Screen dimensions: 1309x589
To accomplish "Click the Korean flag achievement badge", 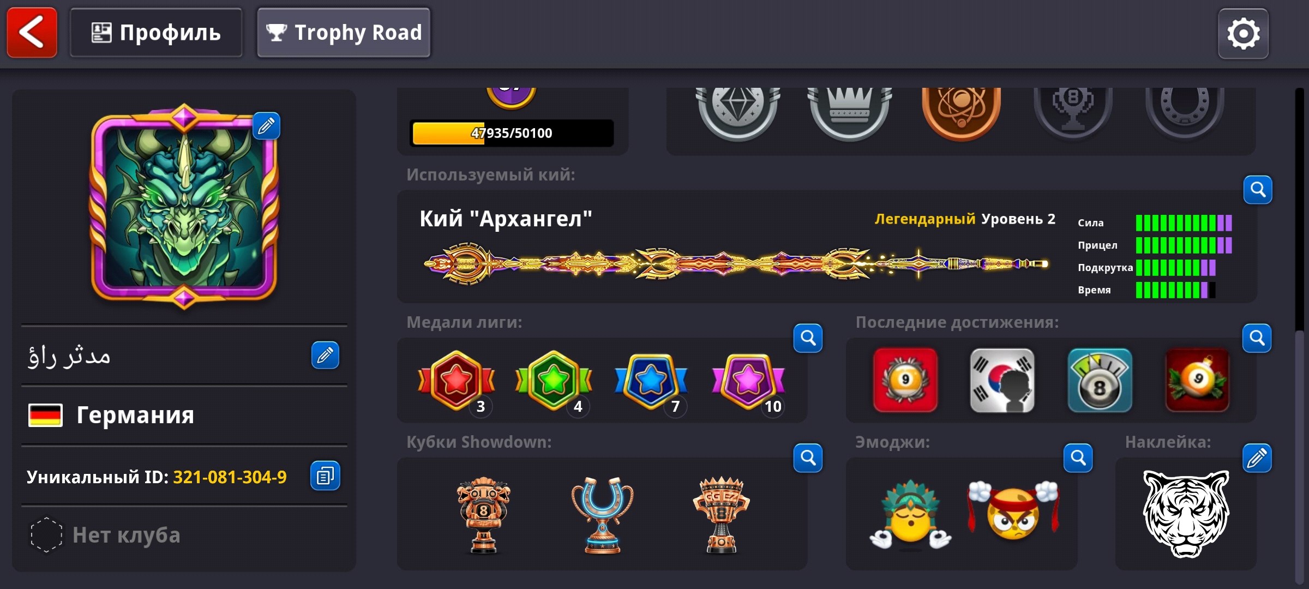I will tap(1002, 380).
